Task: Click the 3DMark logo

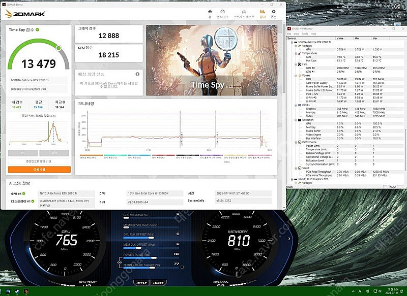Action: pyautogui.click(x=25, y=14)
